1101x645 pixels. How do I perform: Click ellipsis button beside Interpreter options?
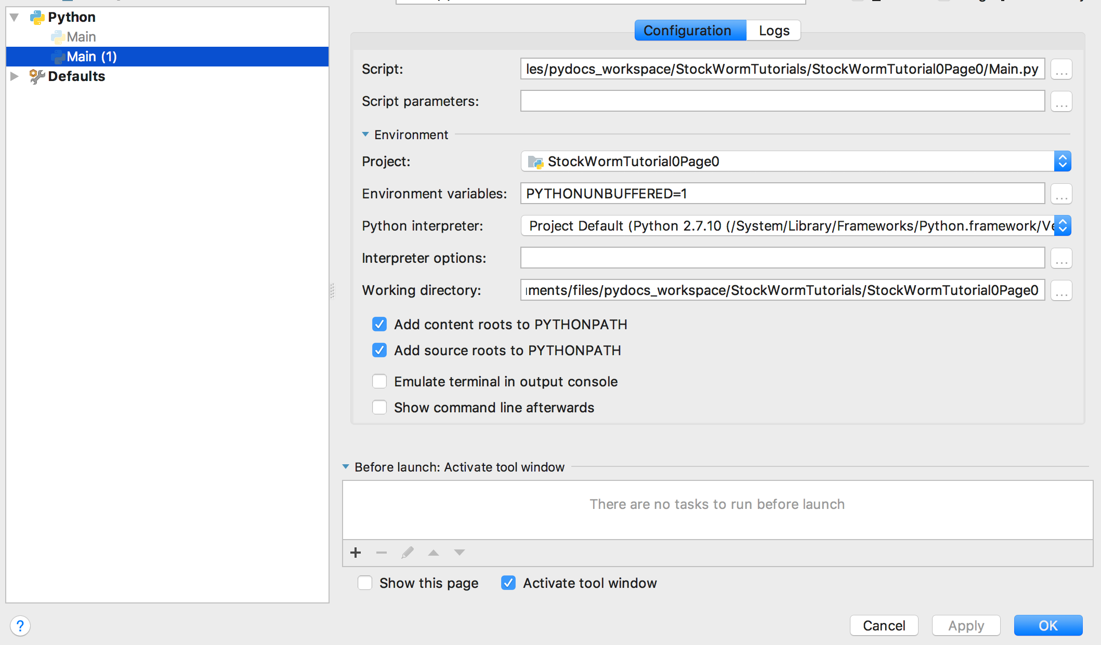pos(1061,258)
